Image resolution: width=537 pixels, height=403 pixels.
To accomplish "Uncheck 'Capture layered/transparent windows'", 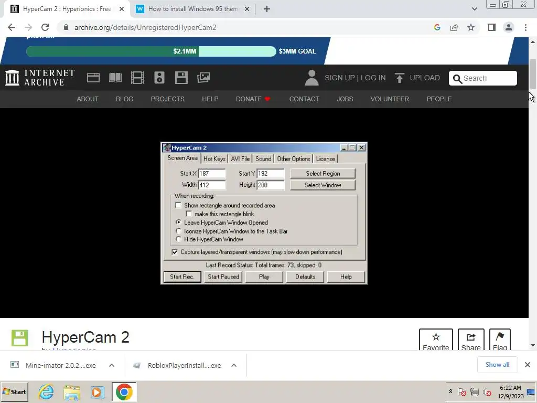I will (175, 252).
